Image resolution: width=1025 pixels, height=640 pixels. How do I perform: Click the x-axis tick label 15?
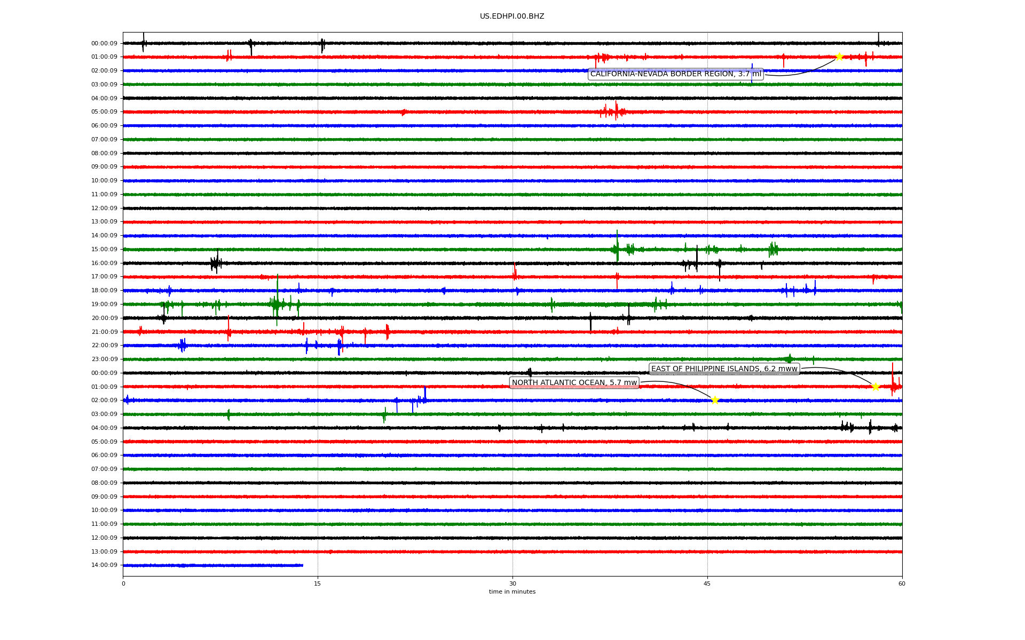click(318, 583)
